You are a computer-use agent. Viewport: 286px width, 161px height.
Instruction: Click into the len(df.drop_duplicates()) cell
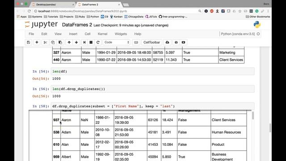[x=152, y=89]
